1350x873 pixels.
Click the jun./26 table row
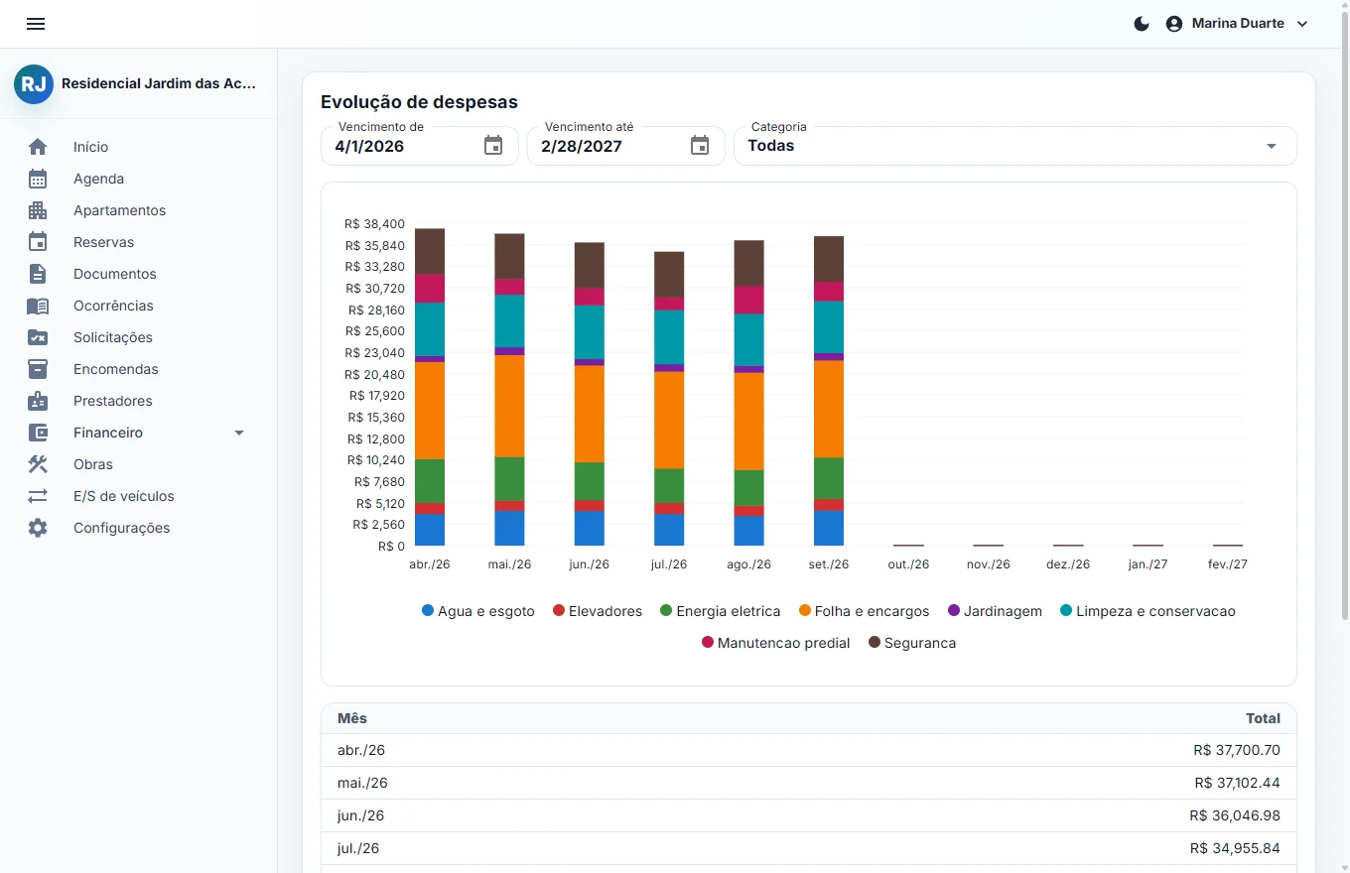coord(809,816)
